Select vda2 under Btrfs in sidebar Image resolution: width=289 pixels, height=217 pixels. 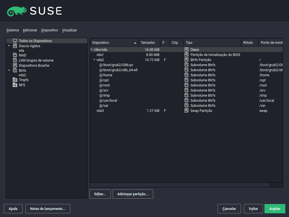click(x=22, y=75)
